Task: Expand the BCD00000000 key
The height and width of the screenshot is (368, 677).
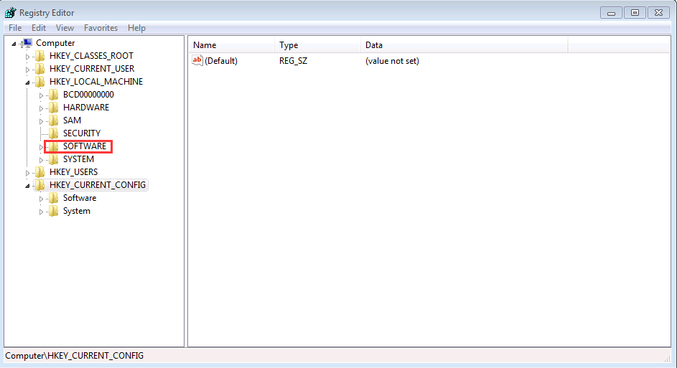Action: point(42,95)
